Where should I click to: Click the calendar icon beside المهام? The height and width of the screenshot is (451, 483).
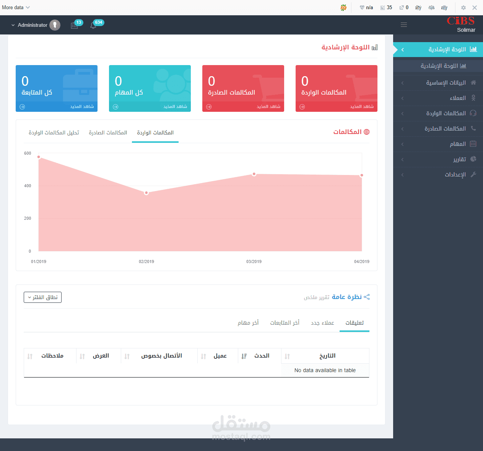click(x=473, y=144)
